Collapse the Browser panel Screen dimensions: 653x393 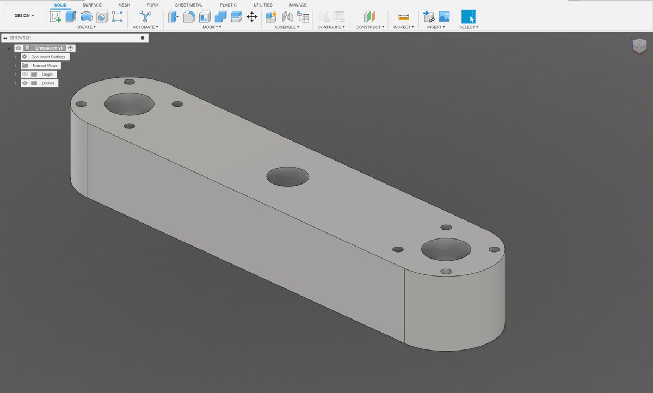[x=6, y=38]
